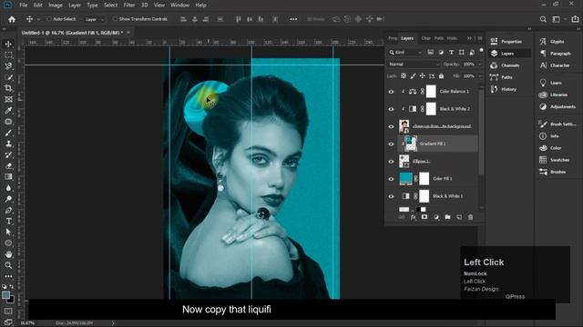Viewport: 583px width, 327px height.
Task: Select the Hand tool
Action: 8,254
